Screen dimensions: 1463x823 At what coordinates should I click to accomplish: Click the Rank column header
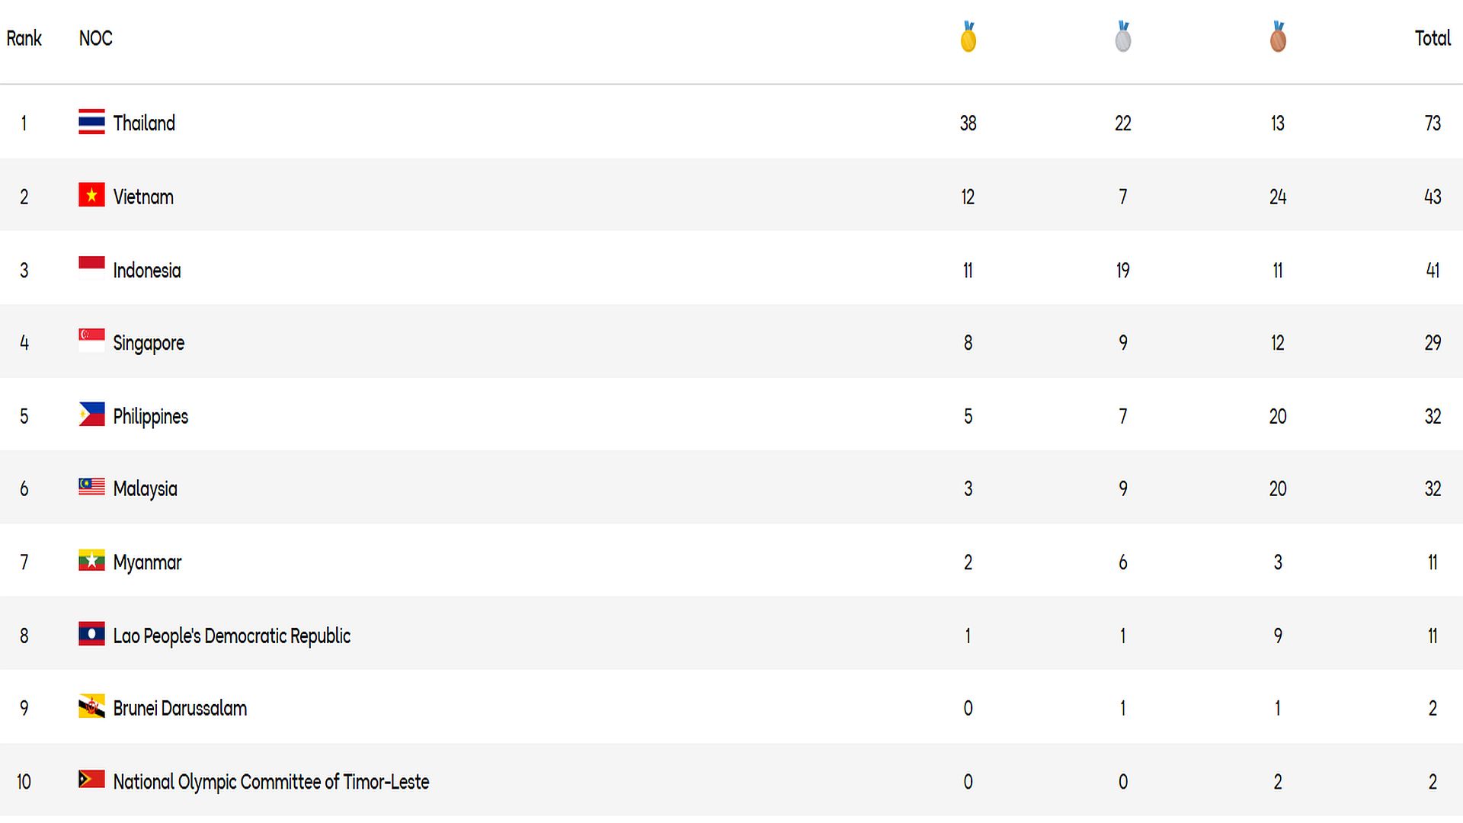(x=24, y=38)
